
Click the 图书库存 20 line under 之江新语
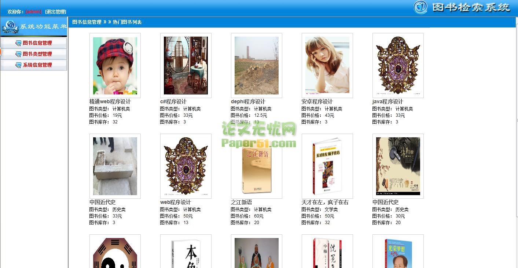tap(245, 223)
